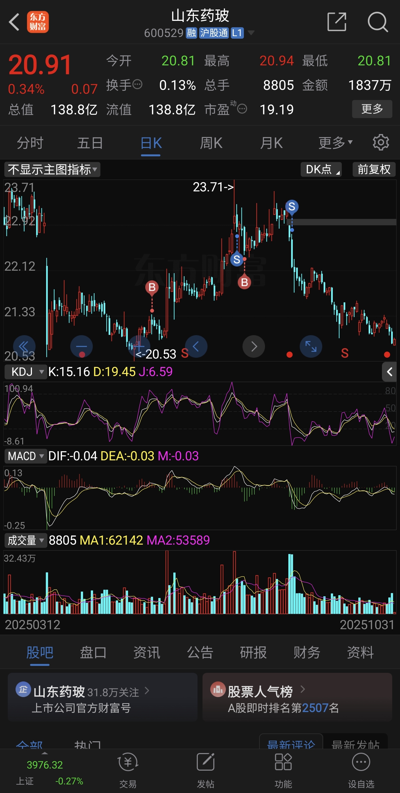Viewport: 400px width, 793px height.
Task: Tap the 融 margin badge
Action: [191, 33]
